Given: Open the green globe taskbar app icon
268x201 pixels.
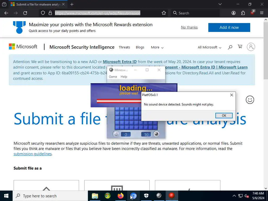Looking at the screenshot, I should (x=108, y=196).
